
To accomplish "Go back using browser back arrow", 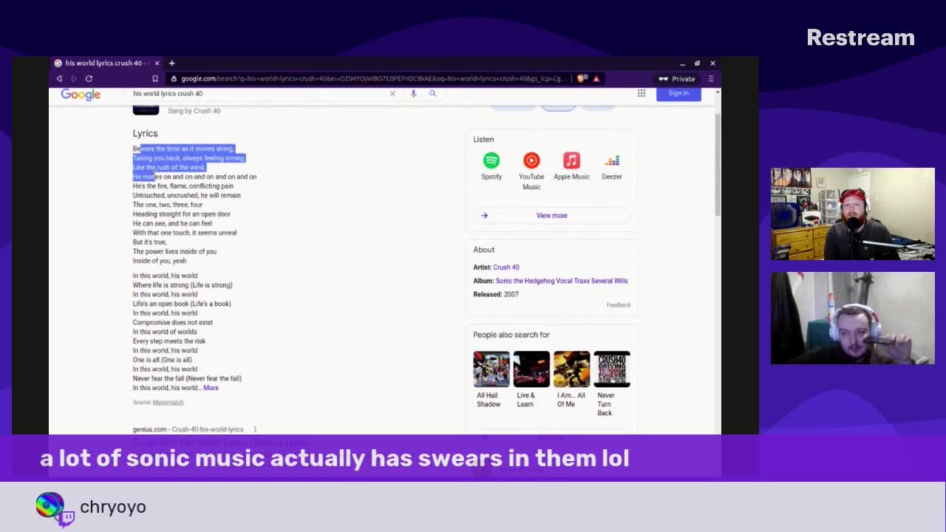I will click(59, 78).
